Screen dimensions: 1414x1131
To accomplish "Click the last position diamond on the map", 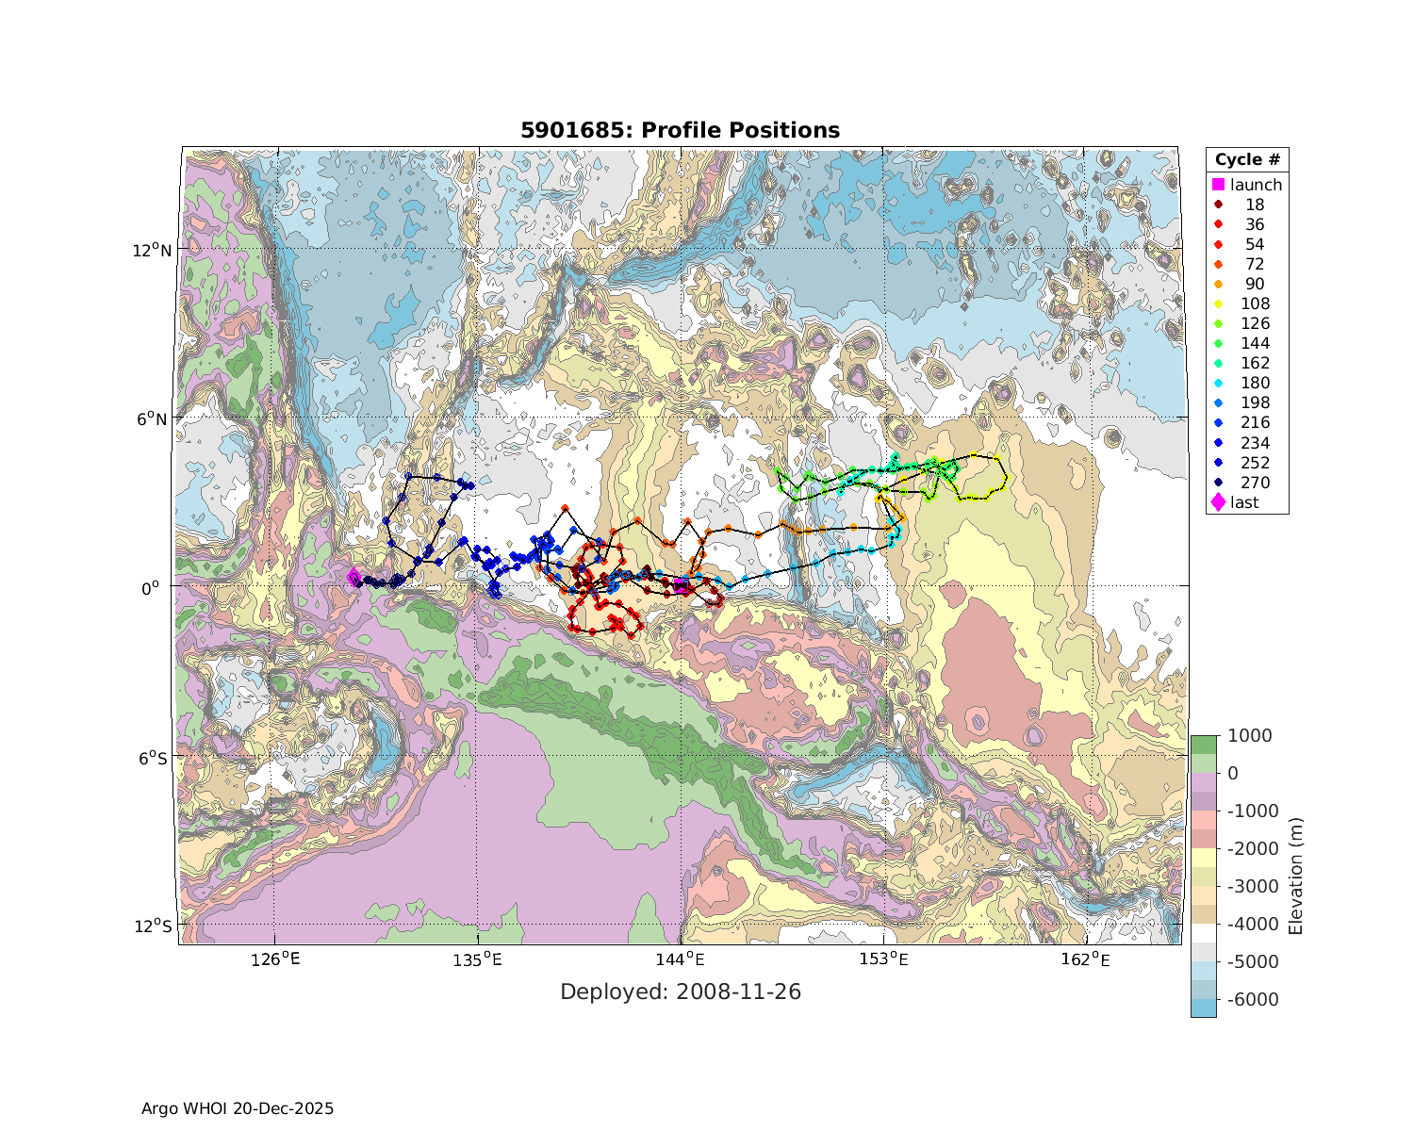I will pyautogui.click(x=353, y=577).
